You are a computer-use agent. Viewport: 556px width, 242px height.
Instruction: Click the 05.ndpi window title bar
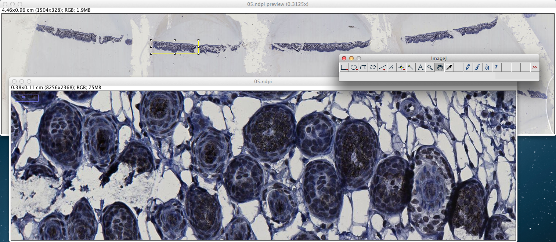[263, 81]
